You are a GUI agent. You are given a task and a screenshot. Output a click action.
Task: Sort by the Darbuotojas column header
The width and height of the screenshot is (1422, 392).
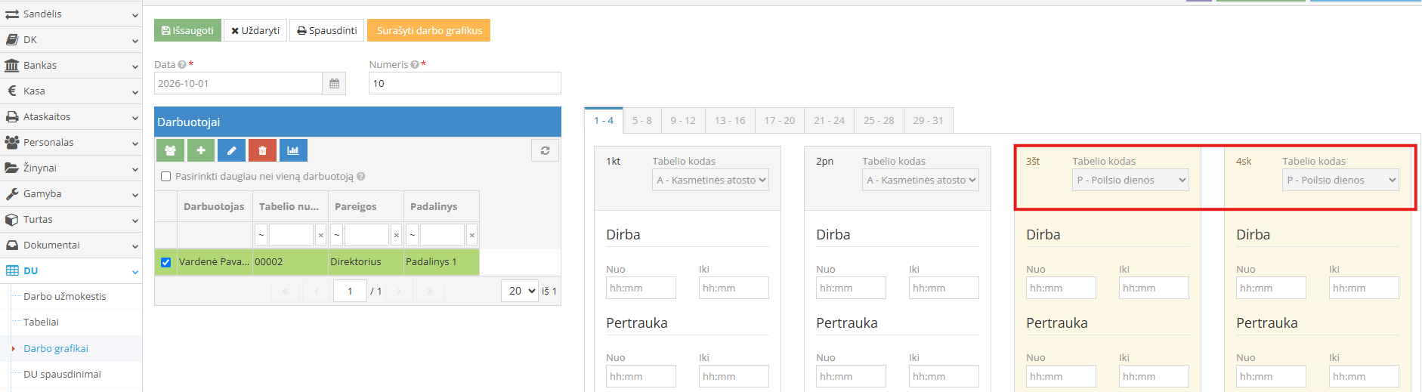[x=215, y=206]
